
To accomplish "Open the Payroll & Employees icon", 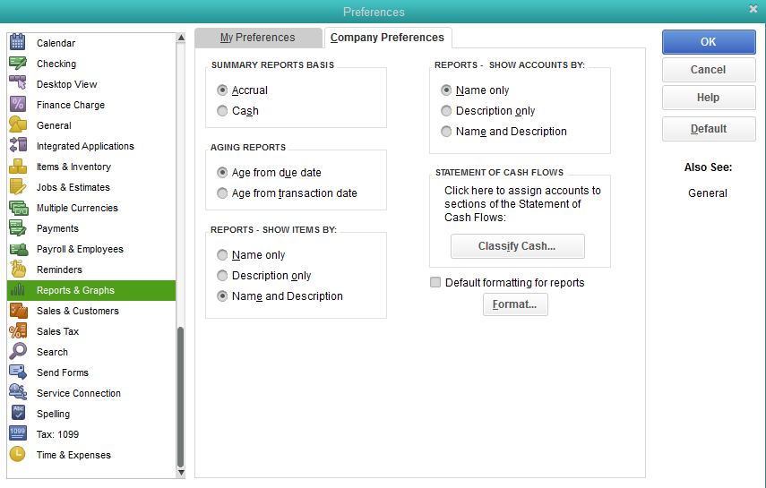I will click(x=18, y=249).
